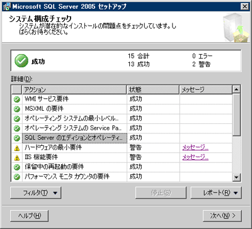Image resolution: width=252 pixels, height=229 pixels.
Task: Sort by 状態 column header
Action: point(153,90)
